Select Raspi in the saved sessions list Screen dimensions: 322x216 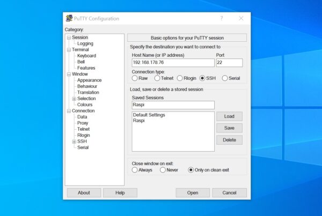[x=139, y=121]
